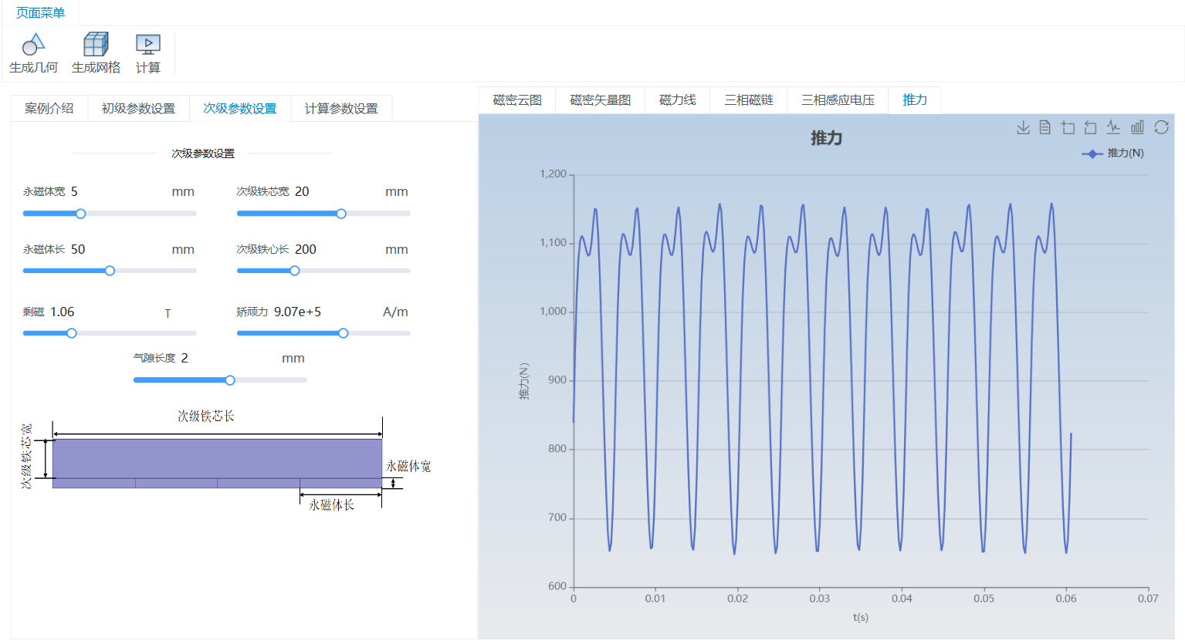This screenshot has width=1185, height=644.
Task: Click the 生成几何 geometry icon
Action: [33, 45]
